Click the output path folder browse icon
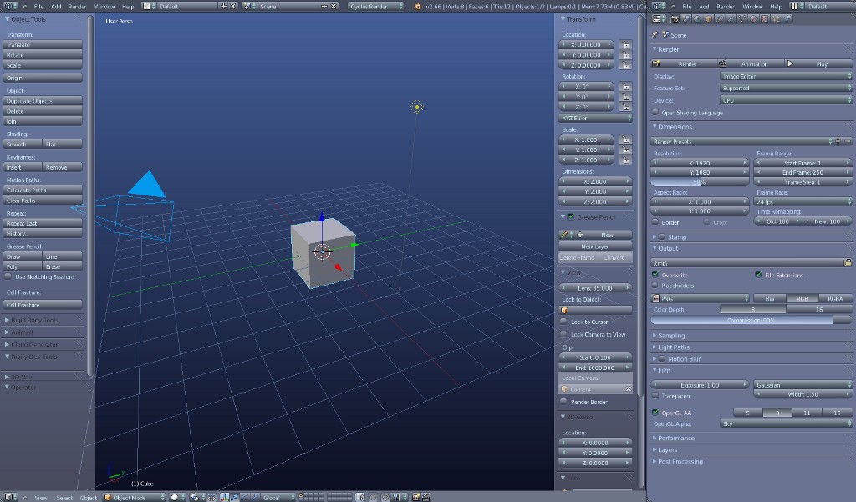This screenshot has width=856, height=502. click(847, 262)
